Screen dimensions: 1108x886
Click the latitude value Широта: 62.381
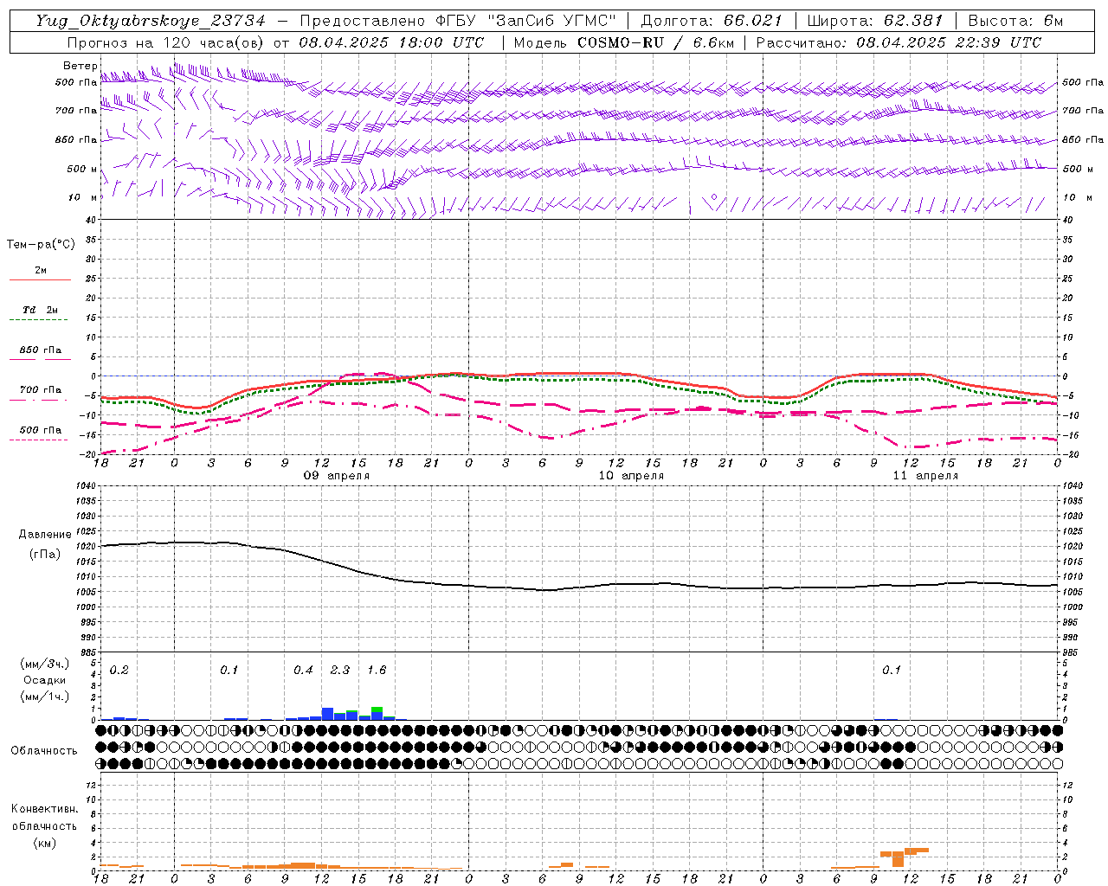click(874, 21)
